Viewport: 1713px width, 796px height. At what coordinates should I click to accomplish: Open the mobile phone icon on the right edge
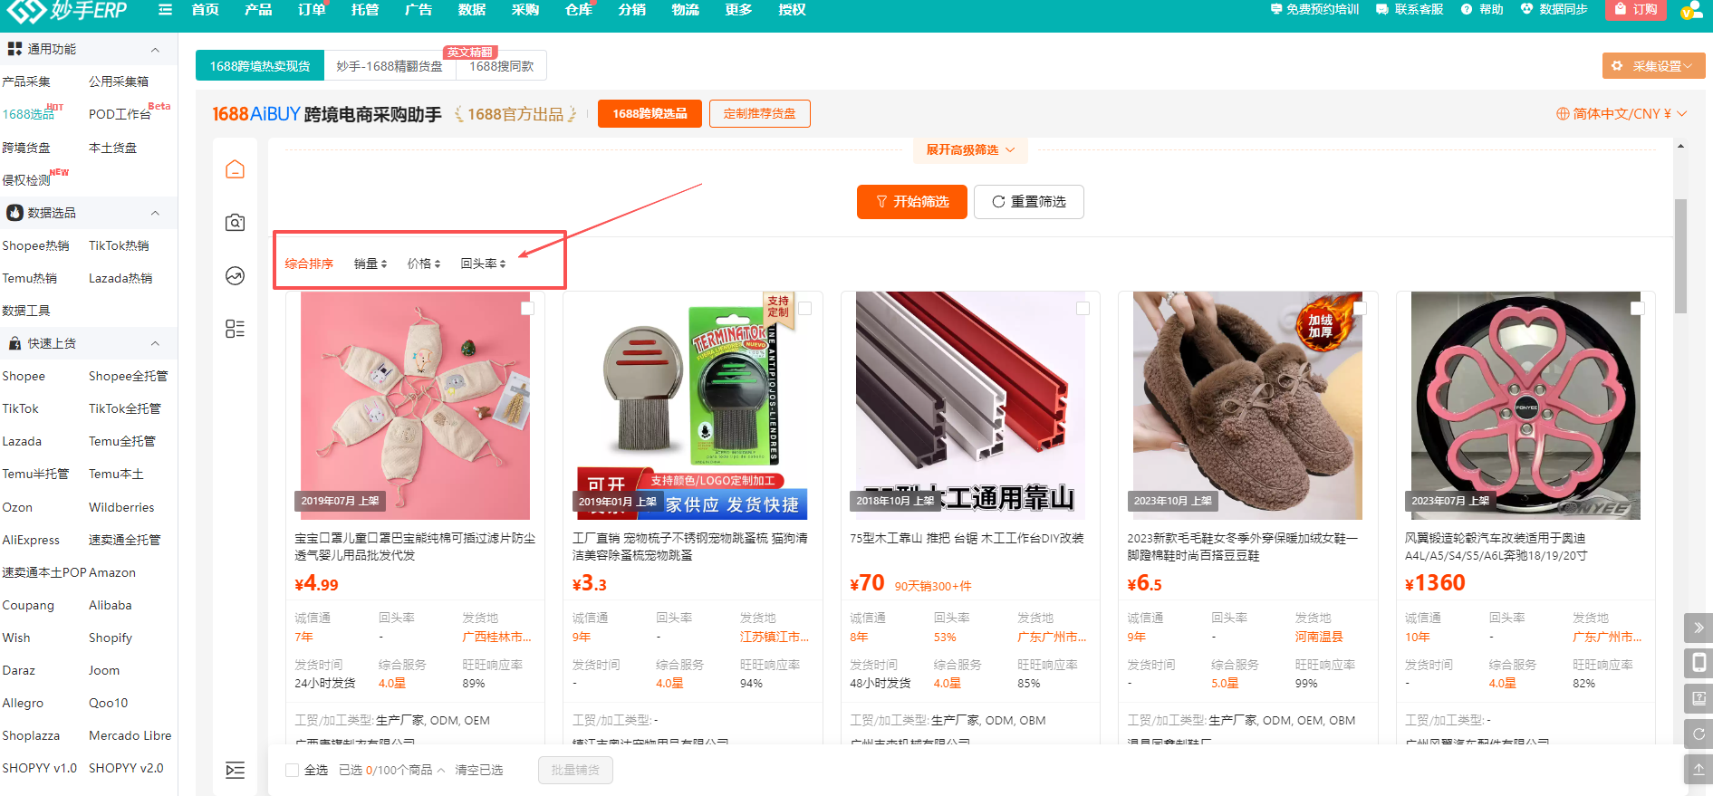(x=1699, y=663)
